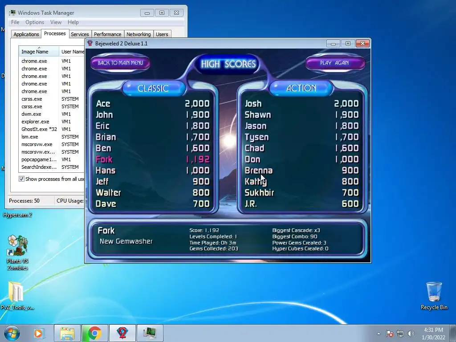
Task: Click the Play Again button
Action: [334, 63]
